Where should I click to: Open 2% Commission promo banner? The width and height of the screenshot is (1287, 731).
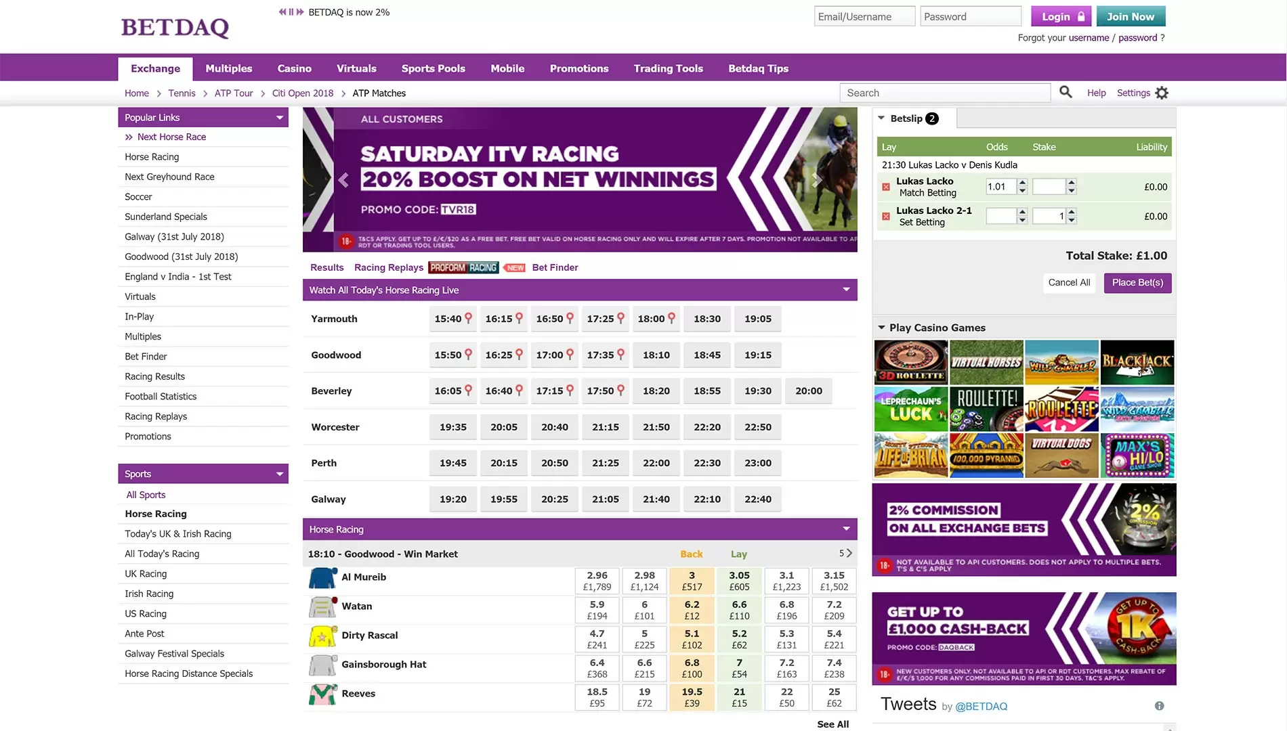click(1024, 530)
